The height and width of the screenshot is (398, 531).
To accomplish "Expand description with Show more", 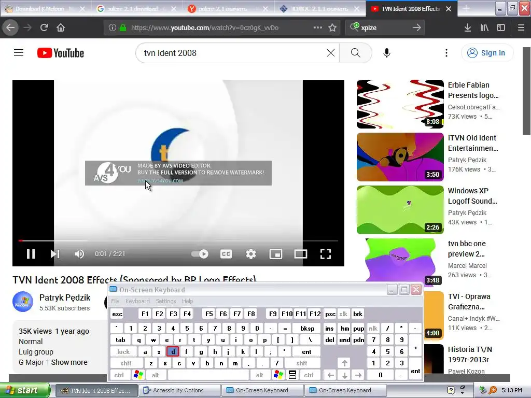I will [x=69, y=362].
